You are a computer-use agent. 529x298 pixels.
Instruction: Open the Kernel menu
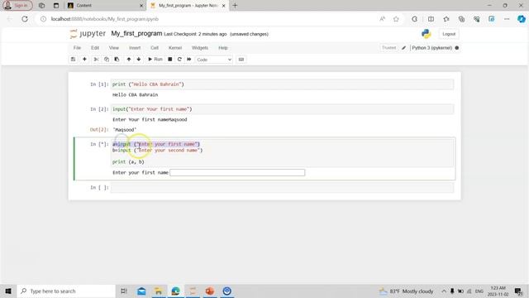click(x=175, y=48)
